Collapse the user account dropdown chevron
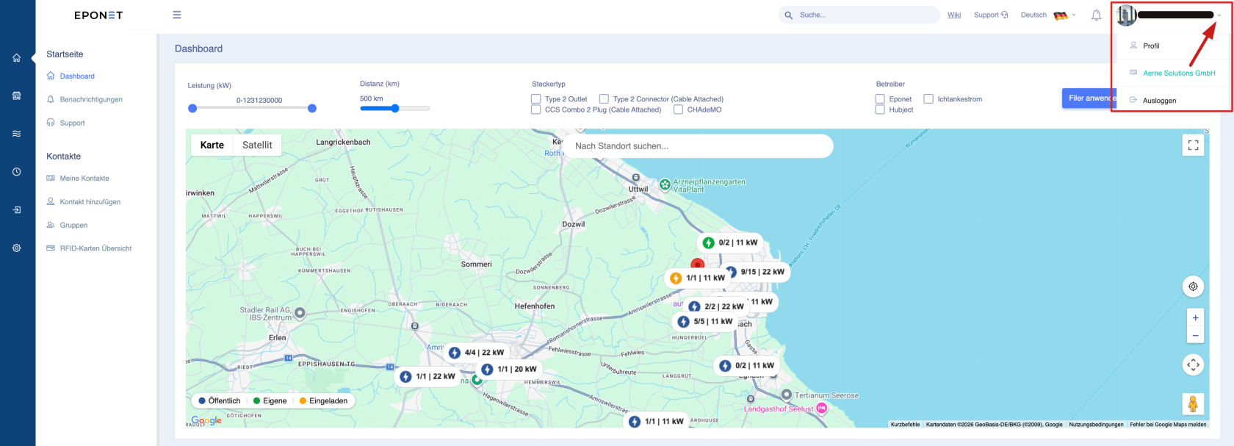The height and width of the screenshot is (446, 1234). [x=1219, y=15]
